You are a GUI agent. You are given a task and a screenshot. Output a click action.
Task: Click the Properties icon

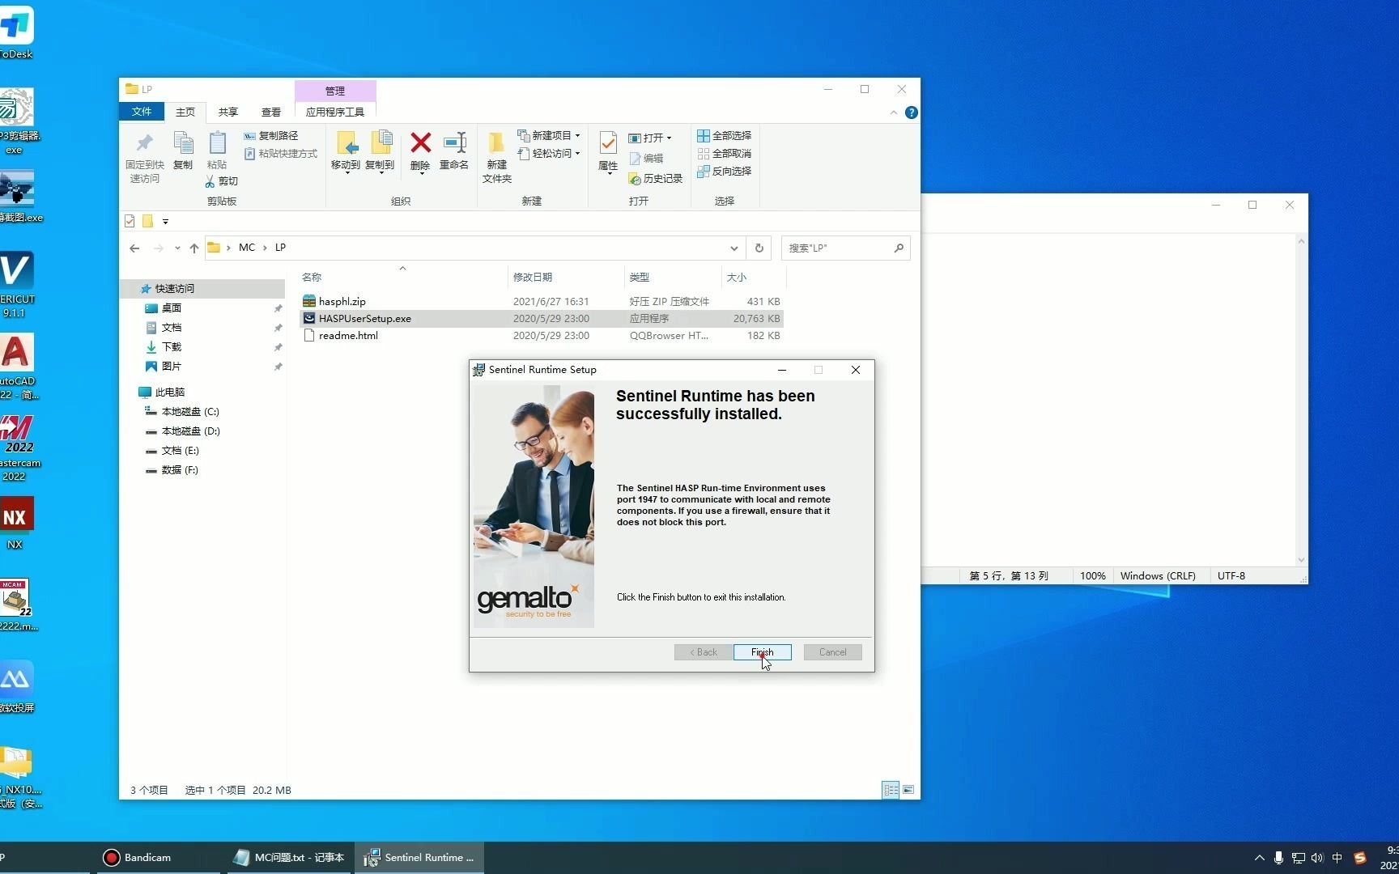(608, 144)
